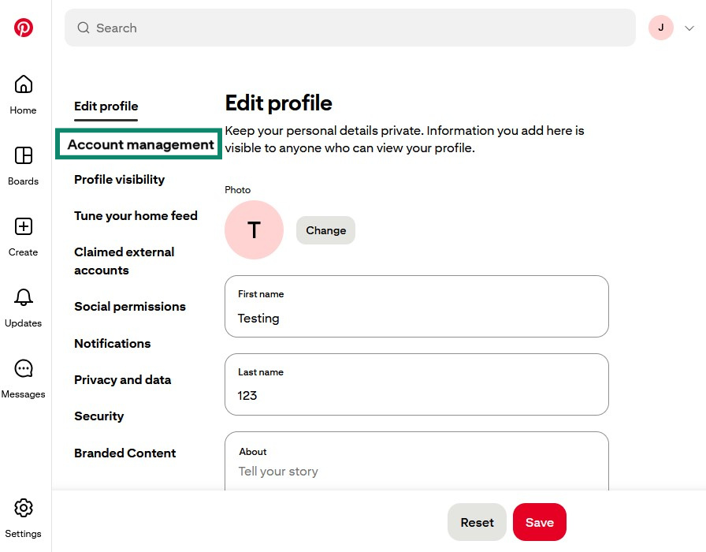Open the Create icon
706x552 pixels.
22,226
